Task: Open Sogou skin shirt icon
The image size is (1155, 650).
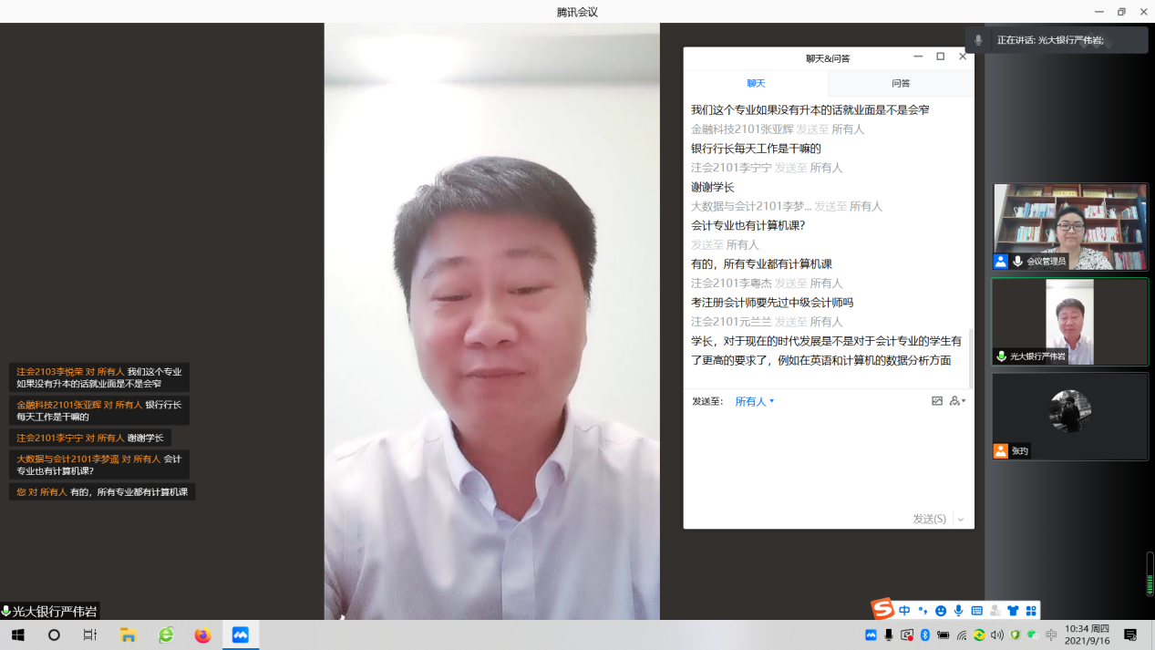Action: click(x=1013, y=611)
